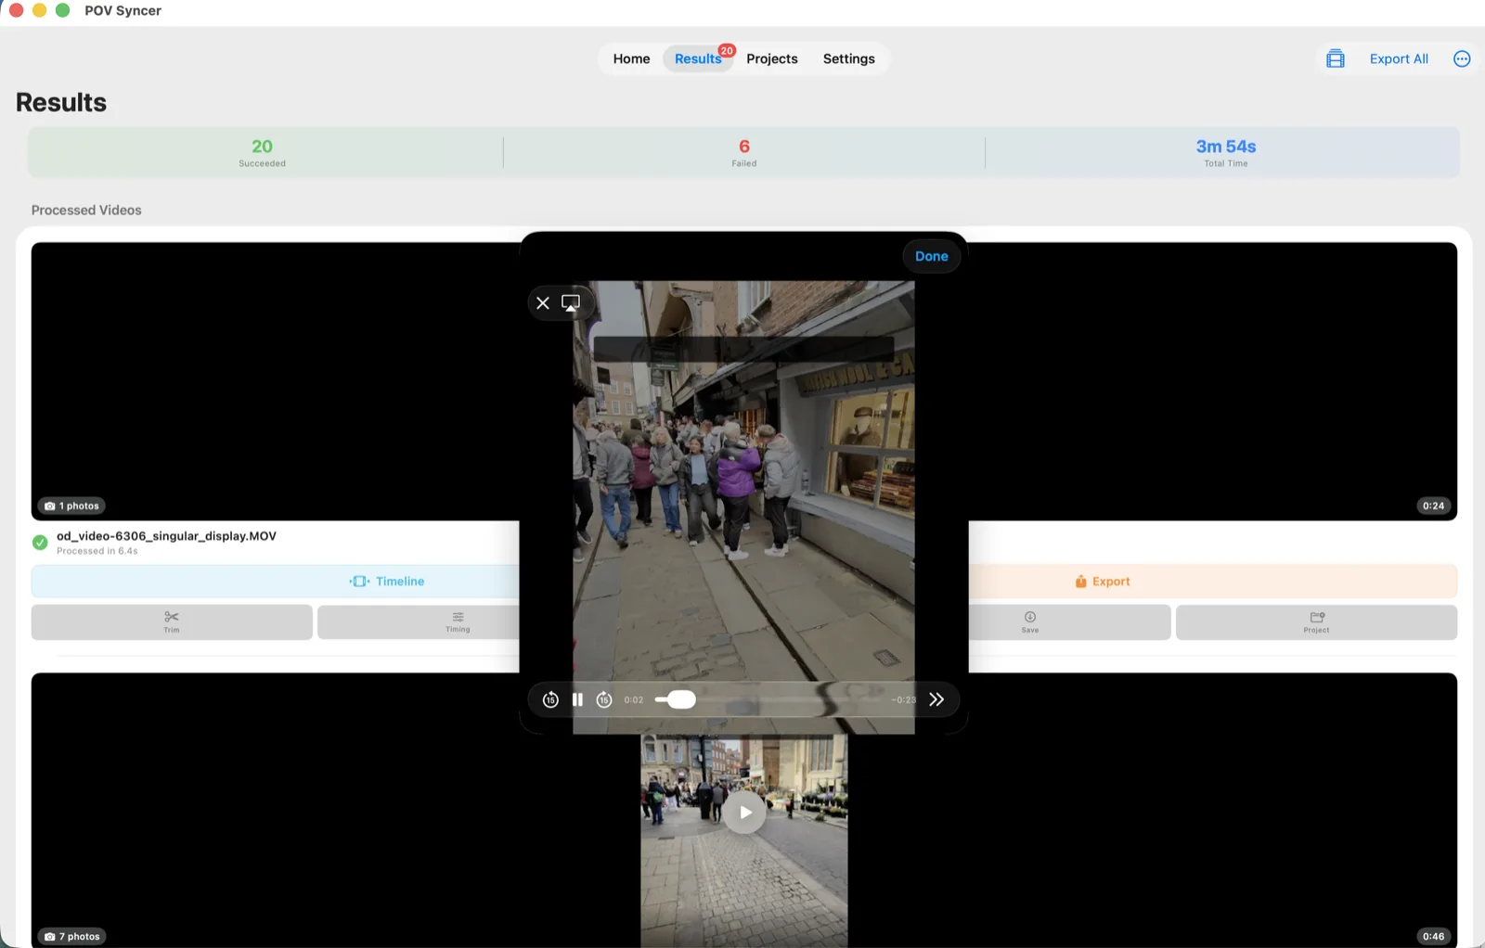
Task: Click Export All in the toolbar
Action: click(x=1399, y=58)
